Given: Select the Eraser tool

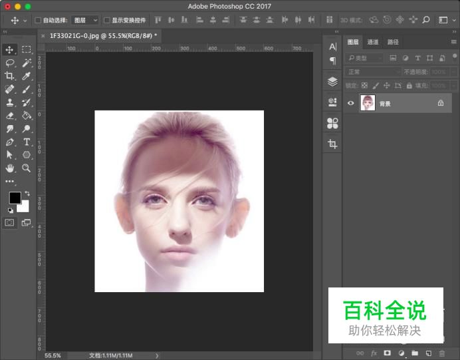Looking at the screenshot, I should (10, 115).
